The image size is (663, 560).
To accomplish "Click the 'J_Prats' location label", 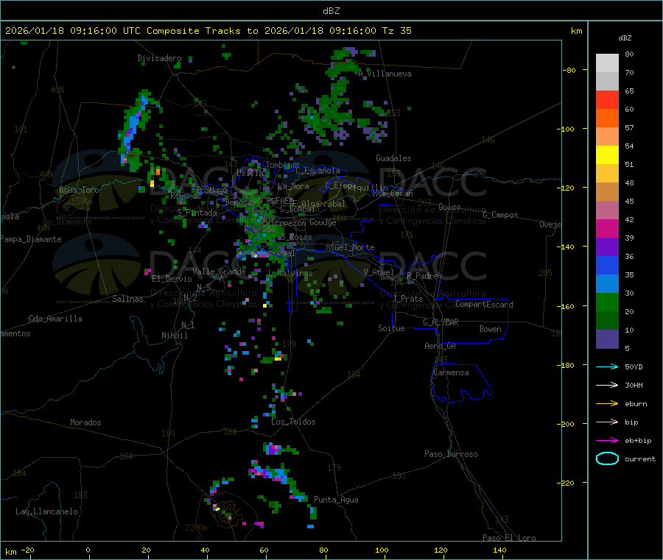I will point(408,299).
